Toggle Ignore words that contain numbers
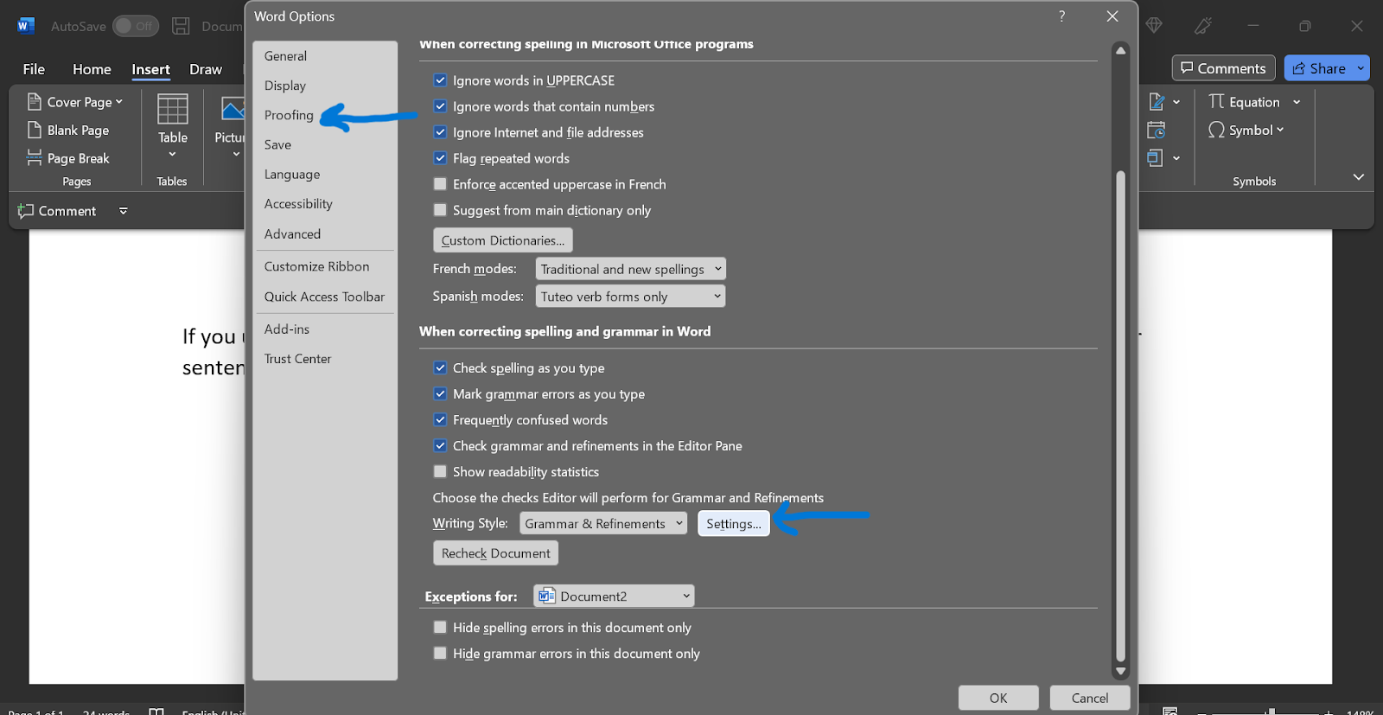This screenshot has width=1383, height=715. tap(440, 106)
